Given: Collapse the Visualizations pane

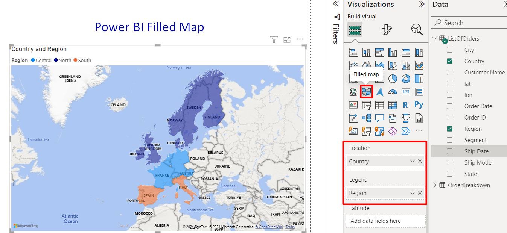Looking at the screenshot, I should pos(422,4).
